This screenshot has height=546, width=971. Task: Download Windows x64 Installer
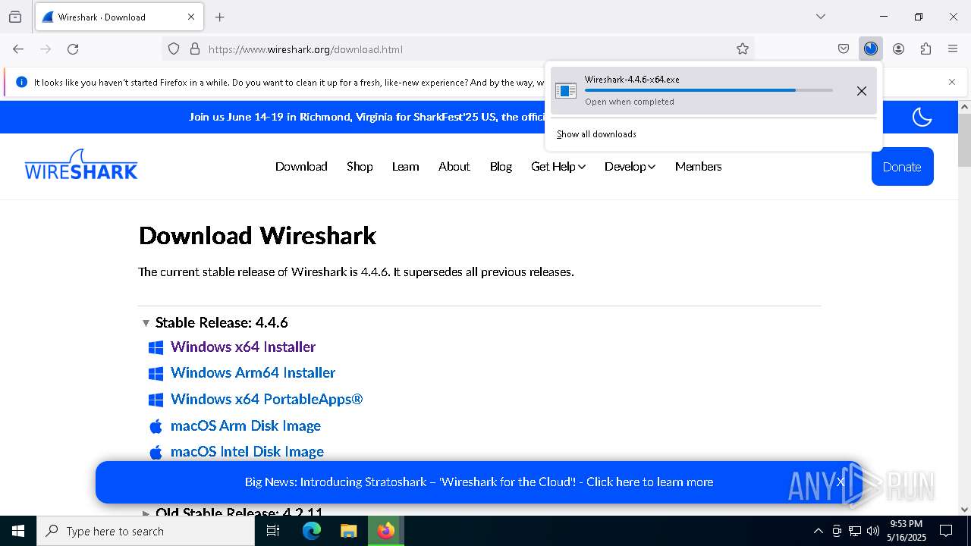(243, 347)
